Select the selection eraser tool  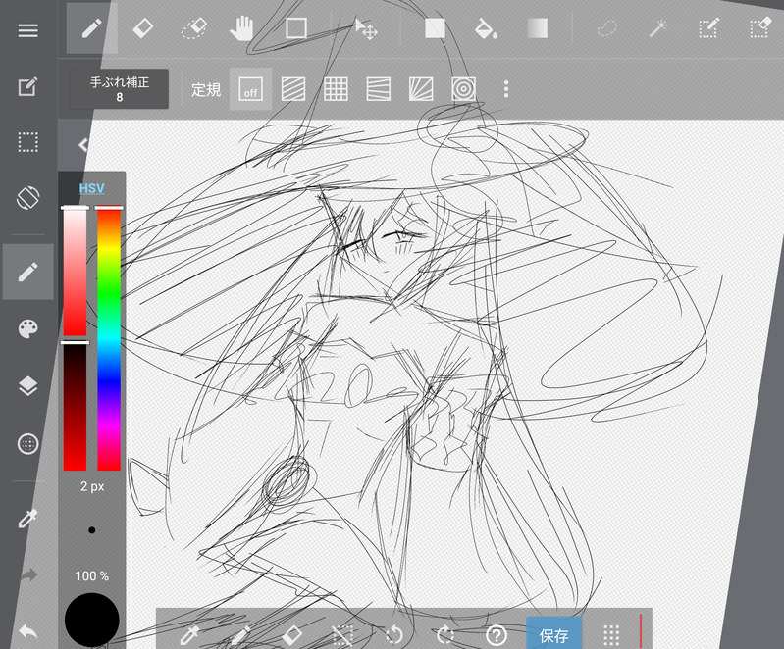pos(760,28)
